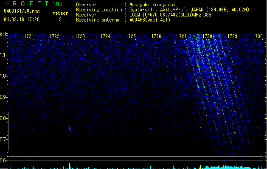Click the meteor label
Image resolution: width=267 pixels, height=169 pixels.
[x=60, y=13]
